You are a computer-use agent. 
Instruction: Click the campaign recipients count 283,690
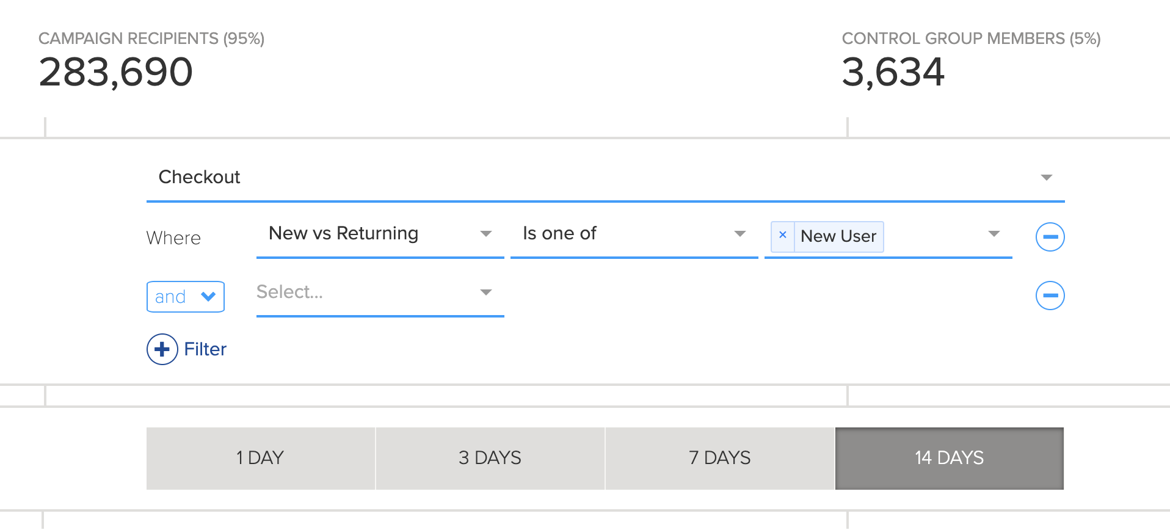(x=116, y=72)
